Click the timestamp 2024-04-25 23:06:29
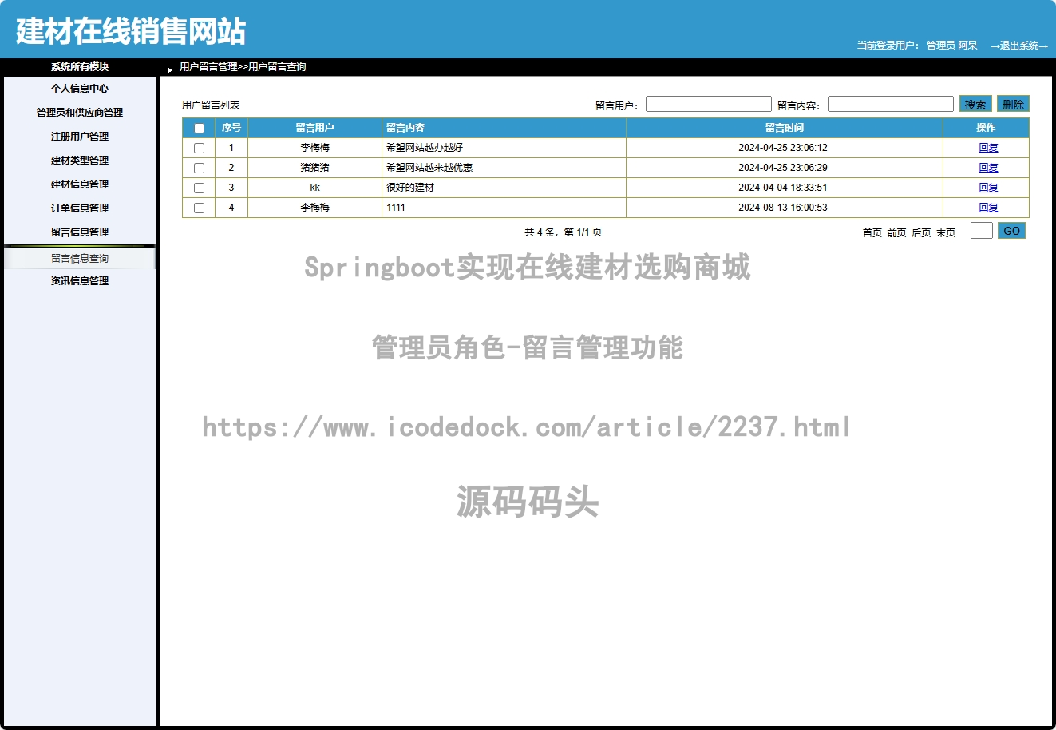Screen dimensions: 1056x730 [x=783, y=168]
